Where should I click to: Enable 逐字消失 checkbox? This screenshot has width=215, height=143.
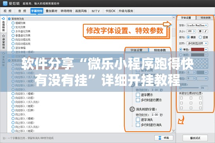click(x=138, y=120)
